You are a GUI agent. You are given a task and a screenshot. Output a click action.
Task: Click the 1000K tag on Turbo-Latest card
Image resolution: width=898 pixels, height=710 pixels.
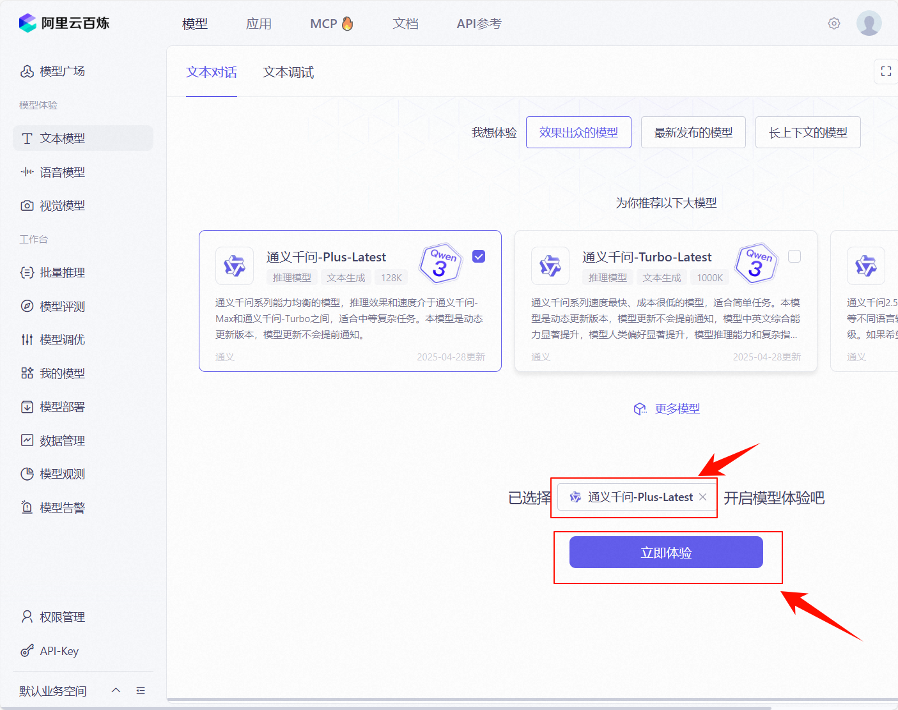pos(709,277)
